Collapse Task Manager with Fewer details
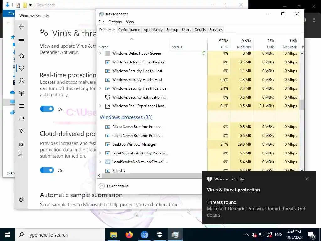Viewport: 321px width, 241px height. coord(113,186)
